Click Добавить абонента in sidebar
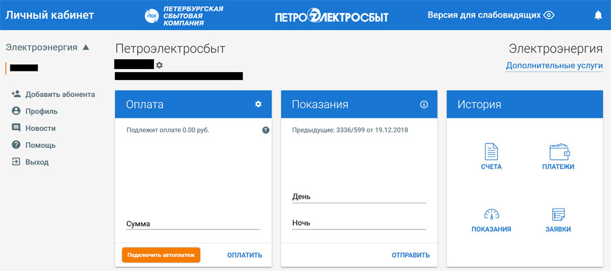 [x=59, y=94]
